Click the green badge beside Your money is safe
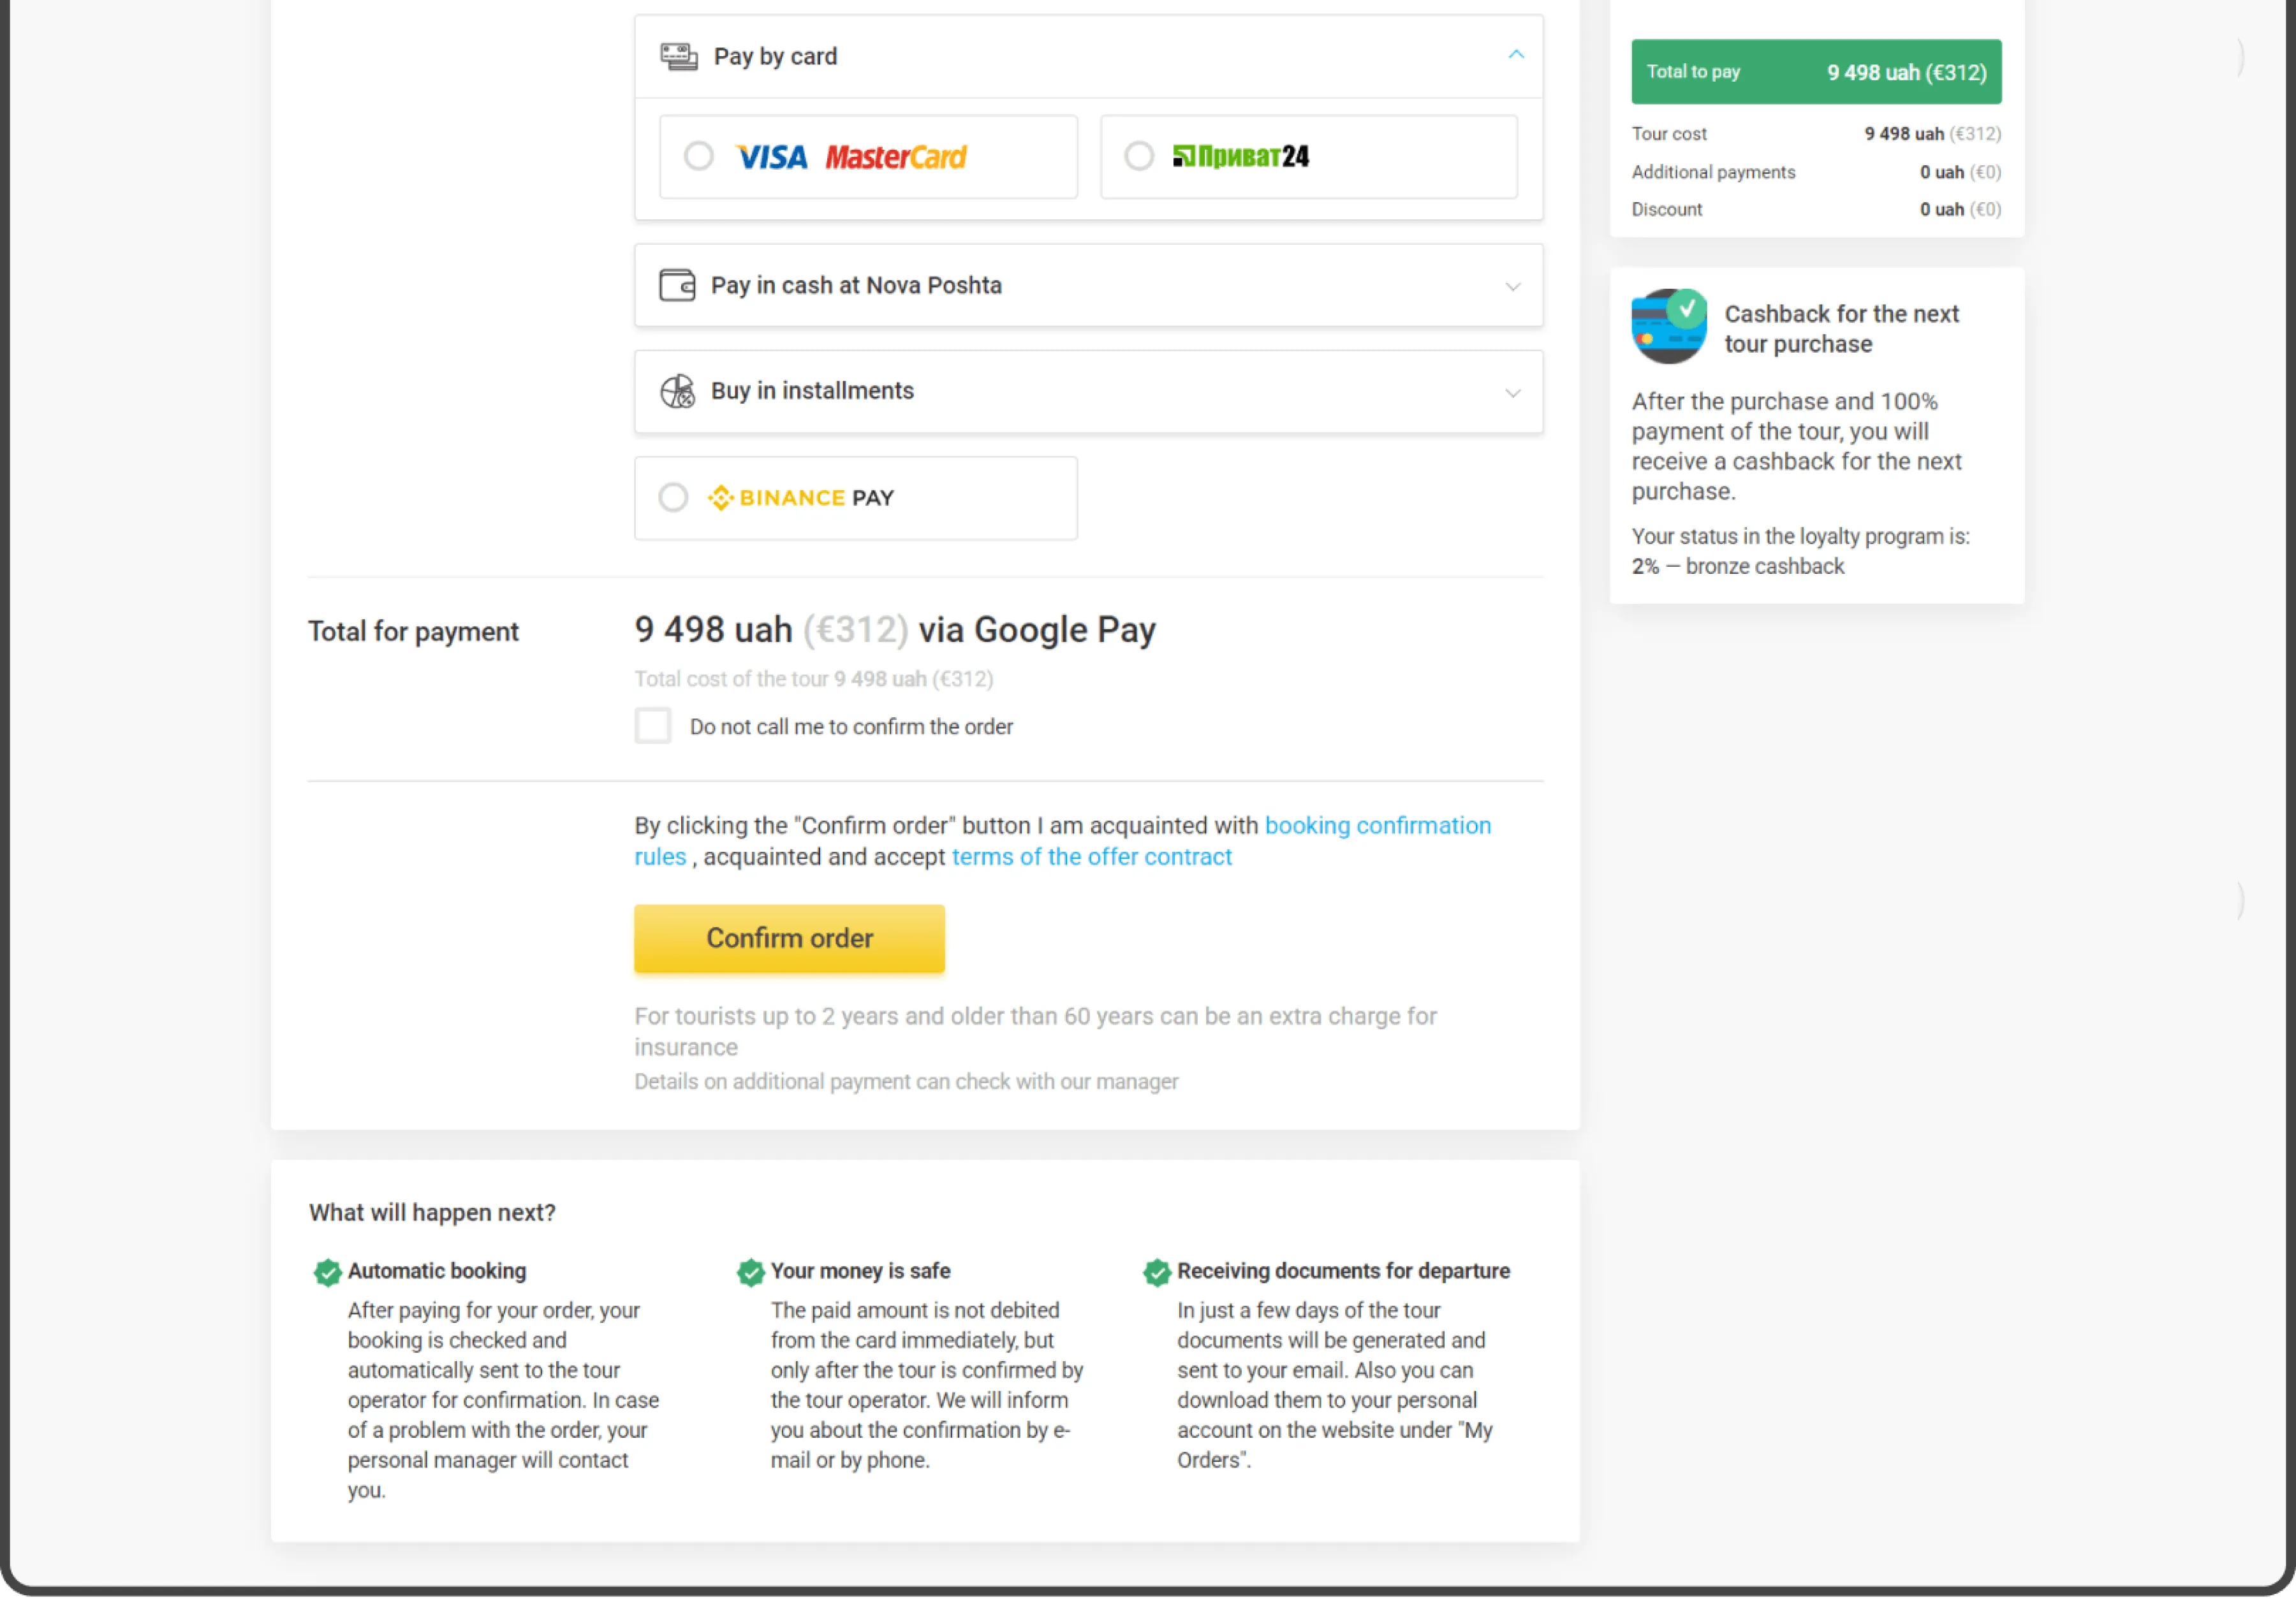Screen dimensions: 2296x1599 click(750, 1272)
